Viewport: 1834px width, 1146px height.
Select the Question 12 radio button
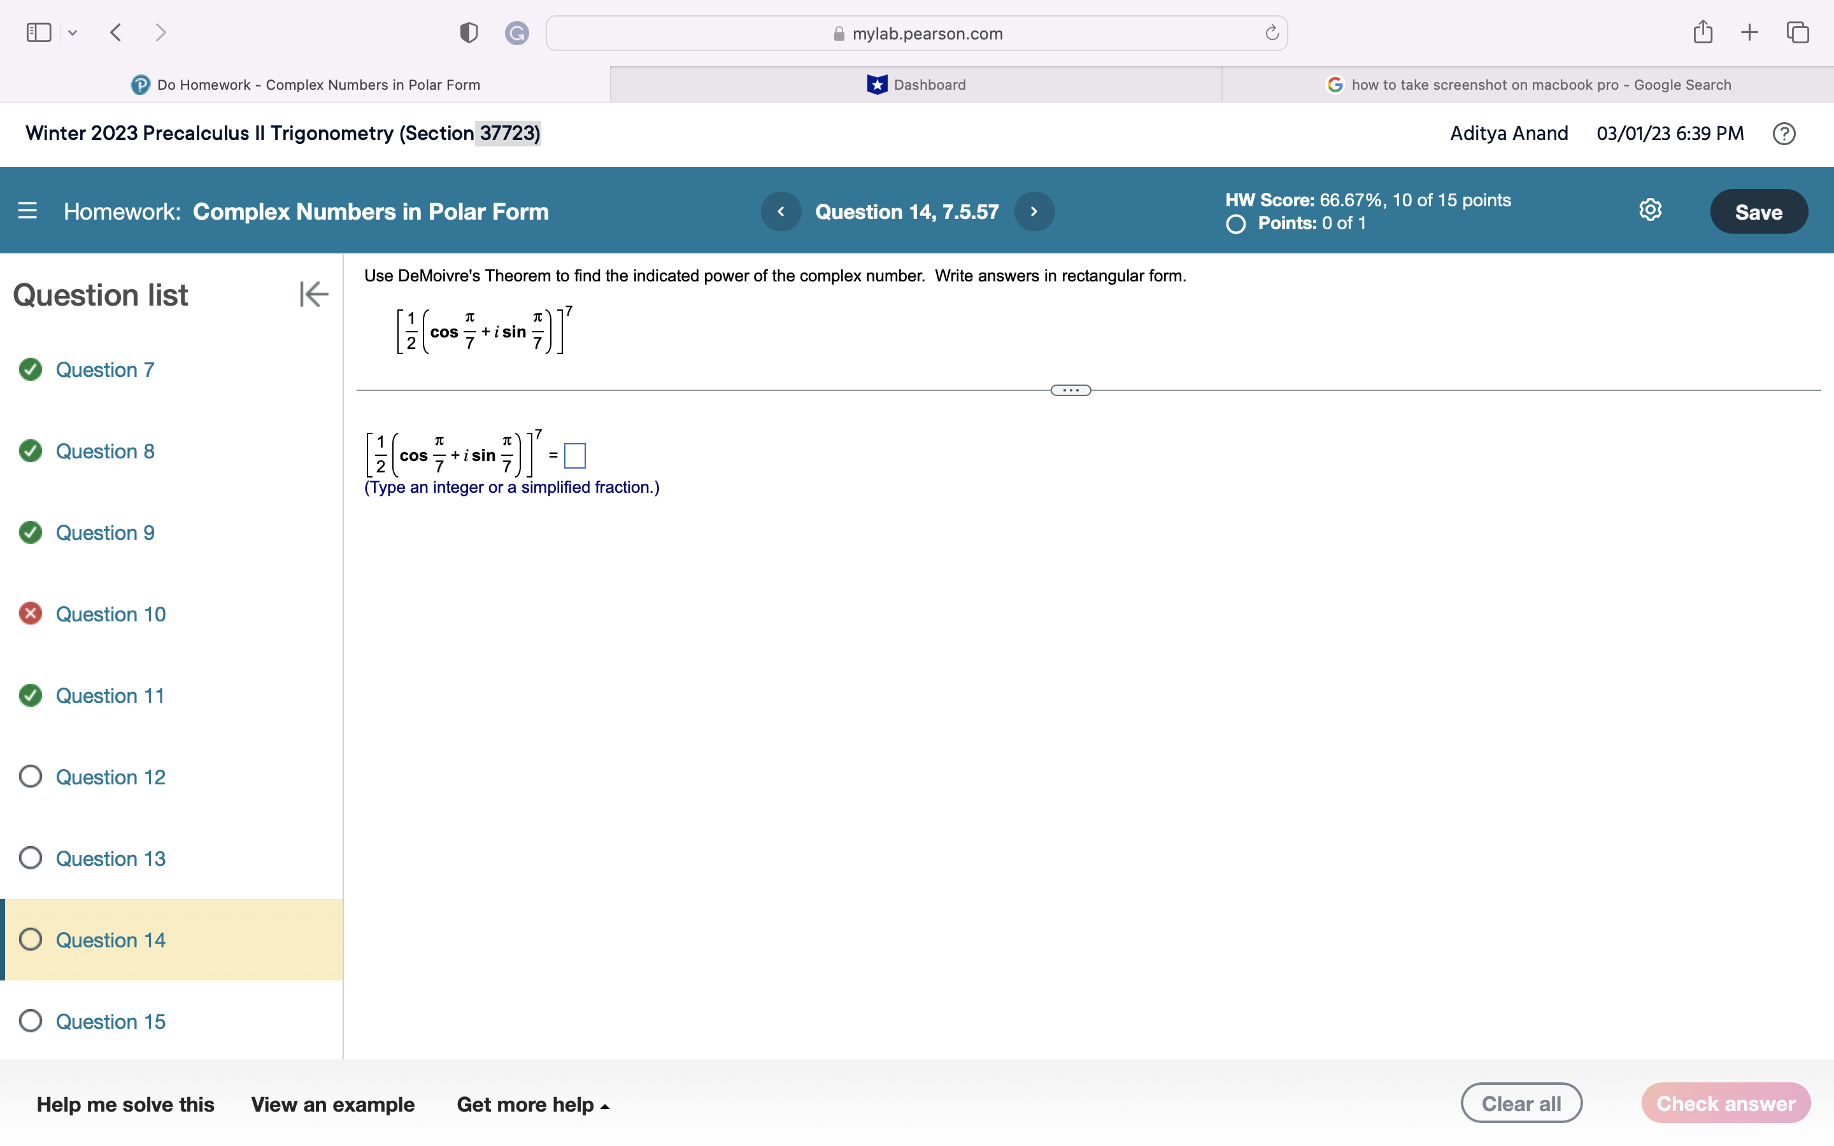click(x=31, y=776)
